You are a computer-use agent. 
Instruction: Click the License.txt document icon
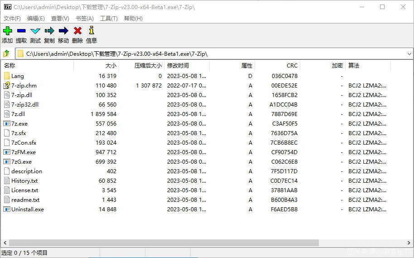pos(7,190)
